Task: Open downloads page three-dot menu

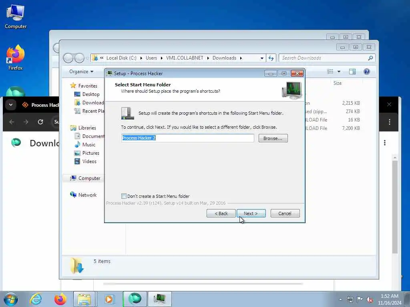Action: [385, 143]
